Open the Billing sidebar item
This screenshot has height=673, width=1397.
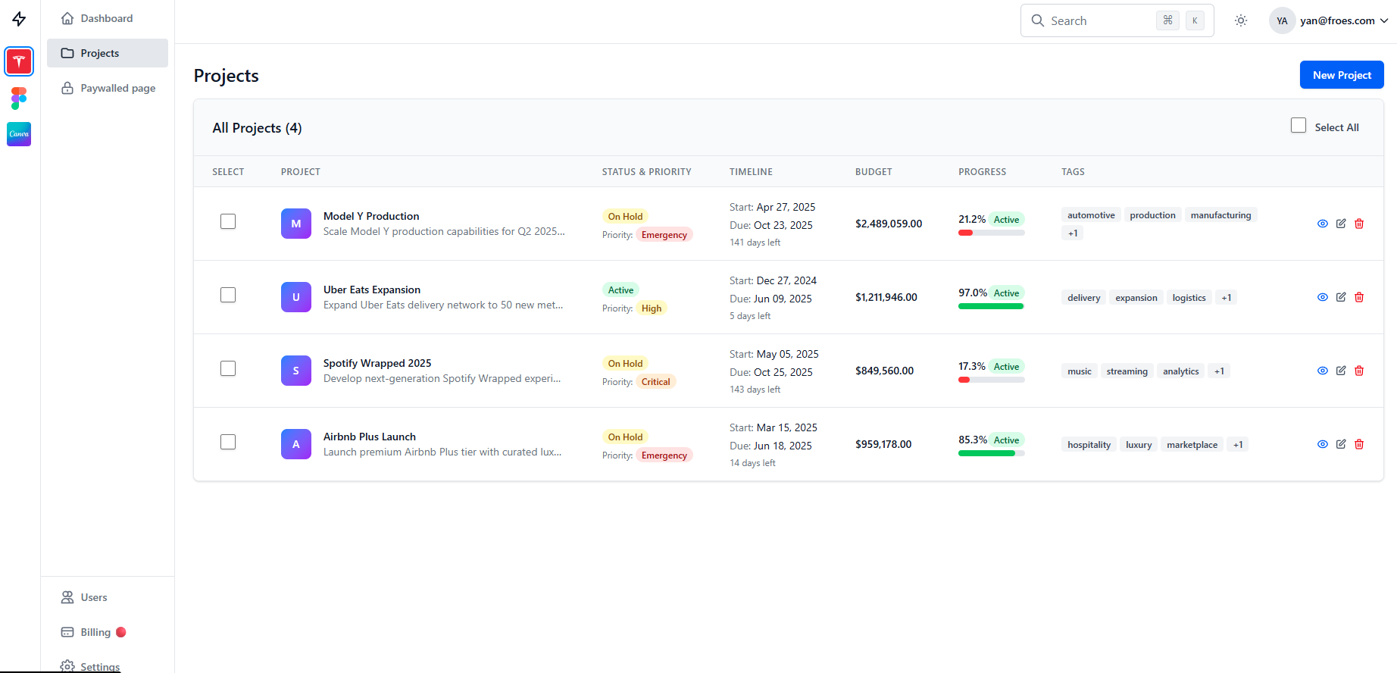coord(95,632)
